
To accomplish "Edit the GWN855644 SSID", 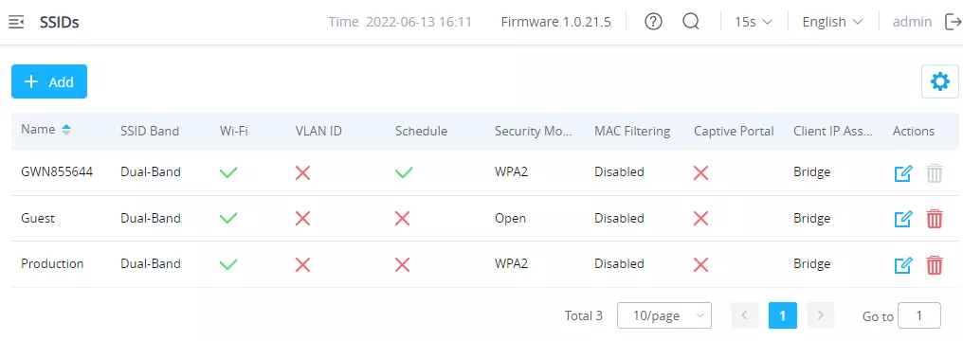I will (902, 173).
